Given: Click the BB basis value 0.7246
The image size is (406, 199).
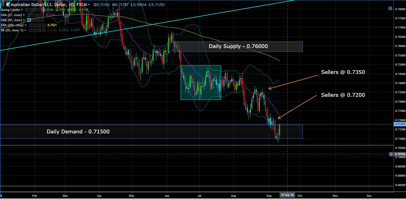Looking at the screenshot, I should [x=52, y=30].
